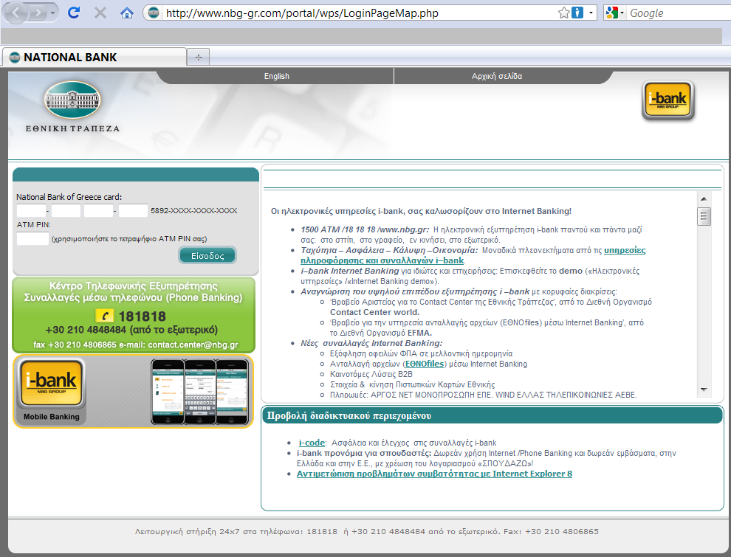This screenshot has height=557, width=731.
Task: Click the blue info icon in address bar
Action: pyautogui.click(x=577, y=13)
